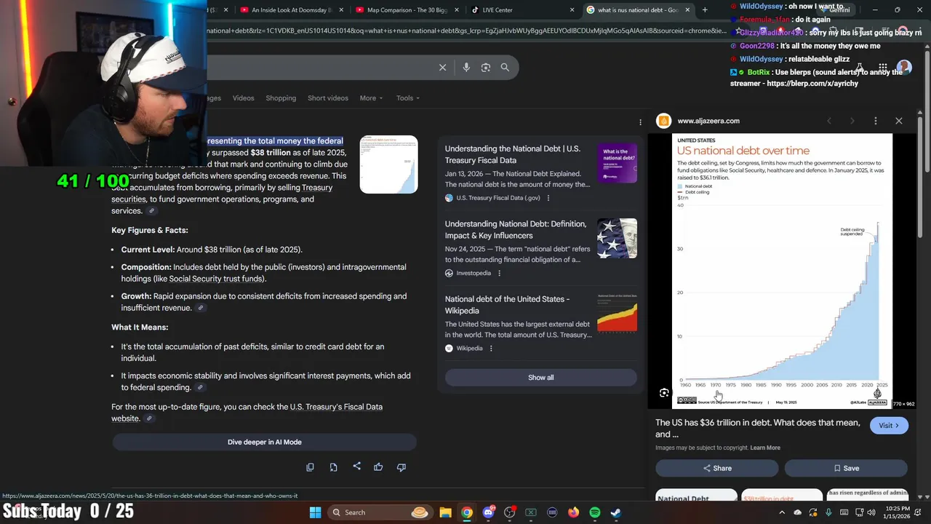931x524 pixels.
Task: Open Windows Start menu
Action: (x=315, y=512)
